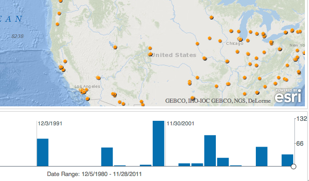The height and width of the screenshot is (181, 309).
Task: Select the orange marker just above the Chicago label
Action: (240, 39)
